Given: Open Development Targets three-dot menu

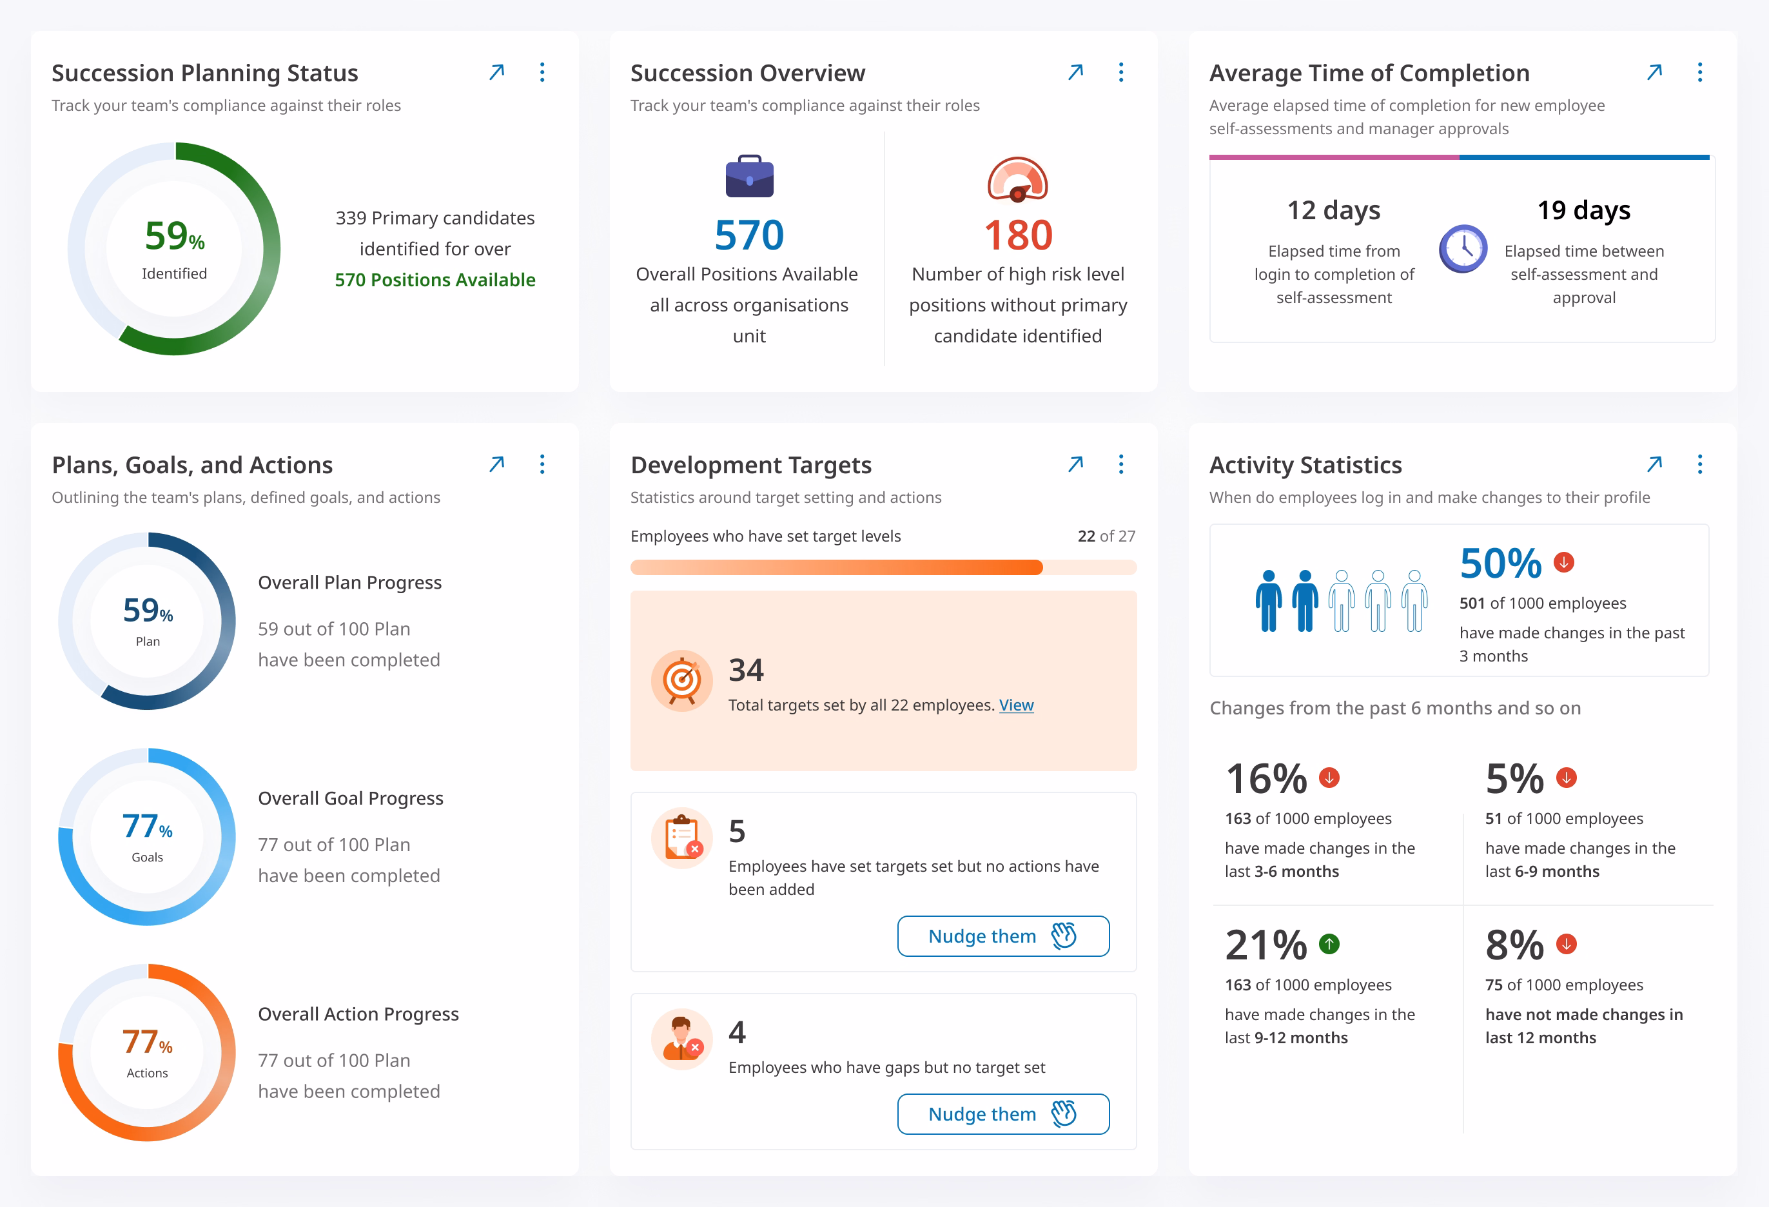Looking at the screenshot, I should (1121, 464).
